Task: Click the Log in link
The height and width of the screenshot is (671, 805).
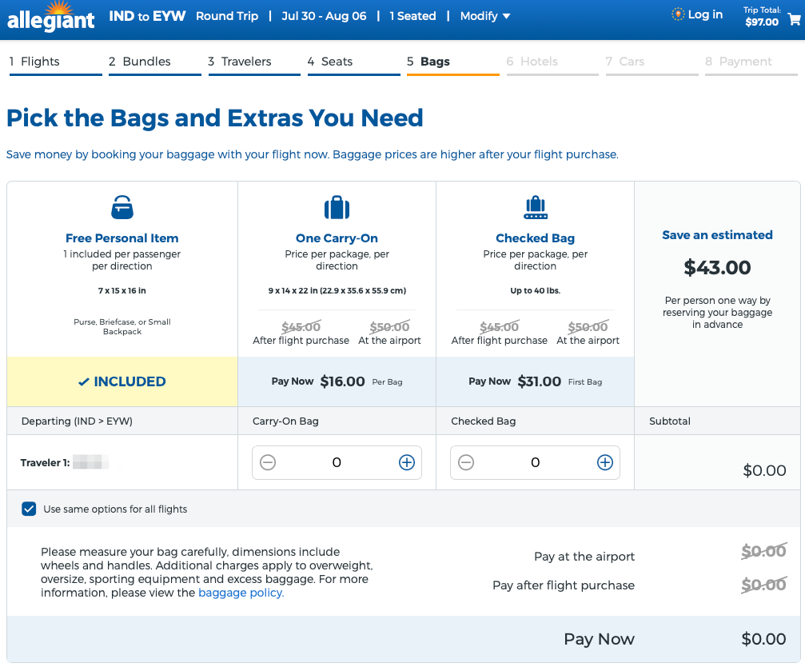Action: tap(704, 14)
